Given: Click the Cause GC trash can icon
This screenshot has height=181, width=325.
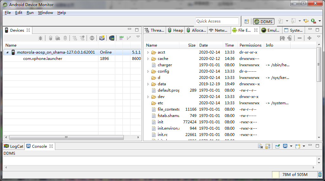Looking at the screenshot, I should (x=65, y=38).
